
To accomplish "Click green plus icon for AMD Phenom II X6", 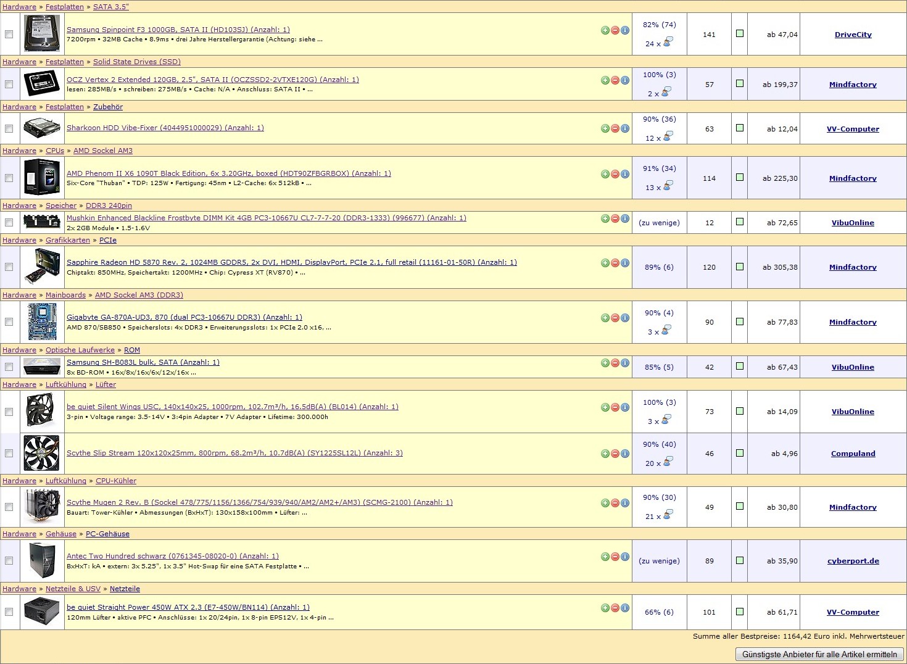I will pyautogui.click(x=605, y=174).
